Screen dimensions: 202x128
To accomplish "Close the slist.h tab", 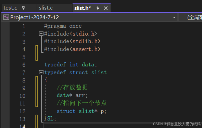I will pos(106,8).
